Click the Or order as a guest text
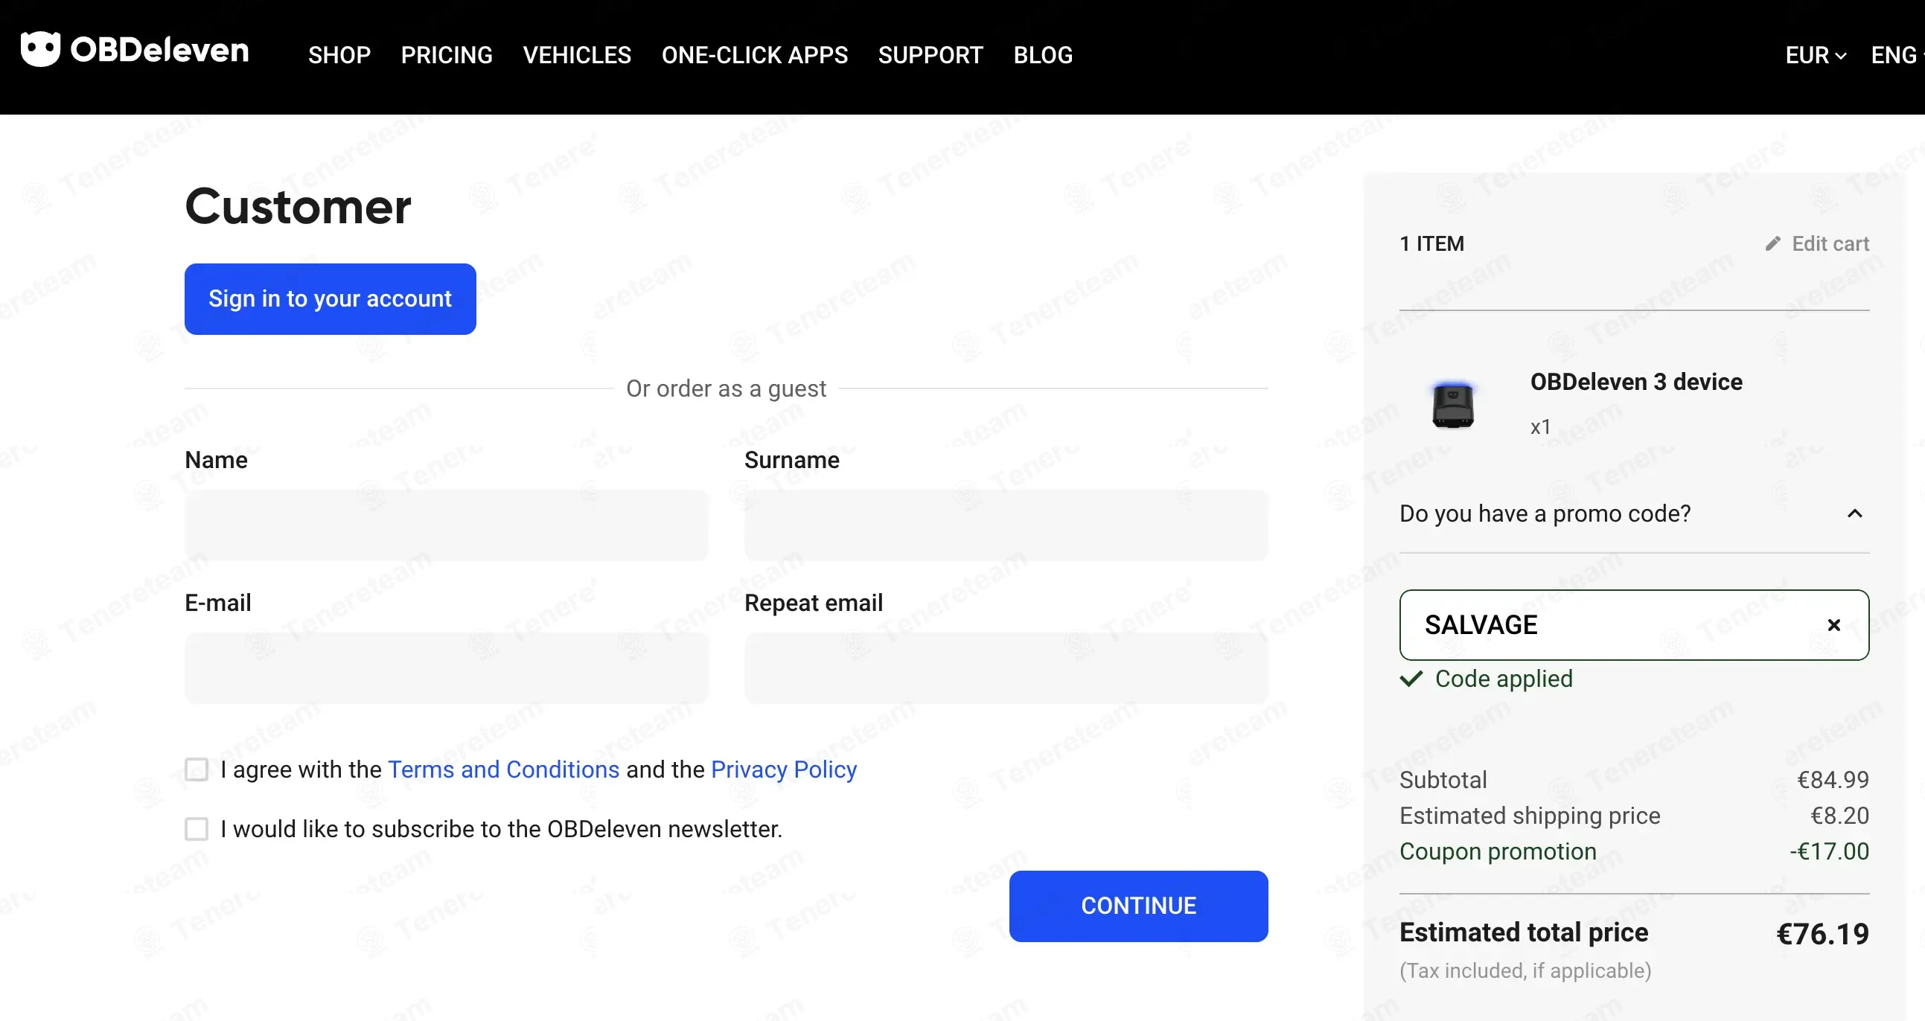 click(727, 388)
